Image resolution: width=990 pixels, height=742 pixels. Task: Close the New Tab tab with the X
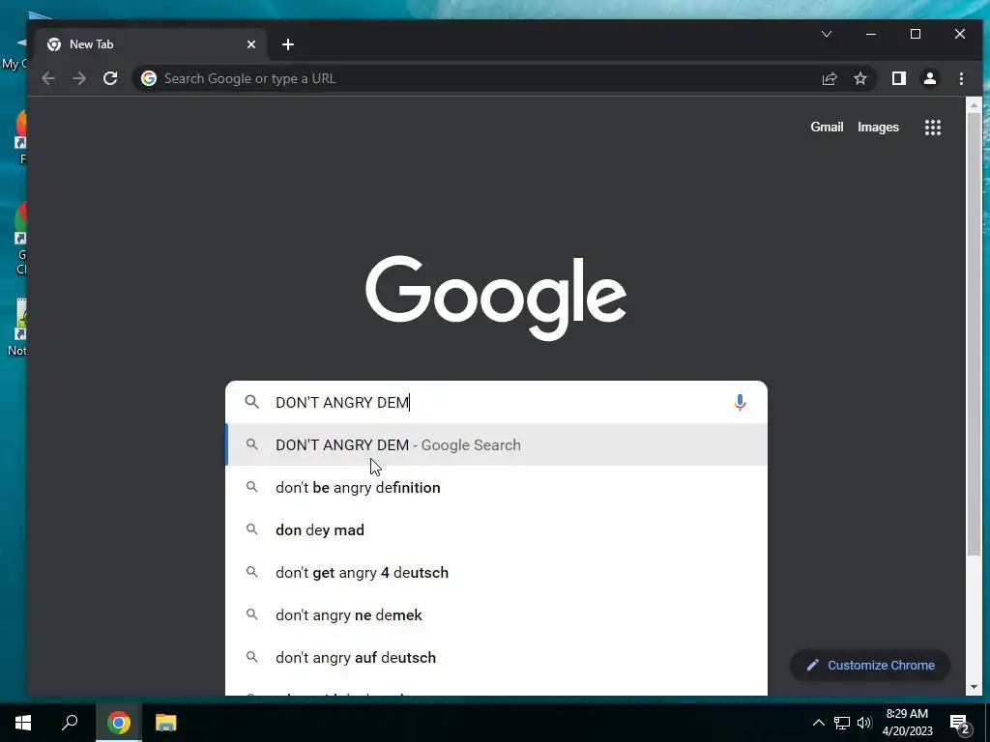point(251,44)
